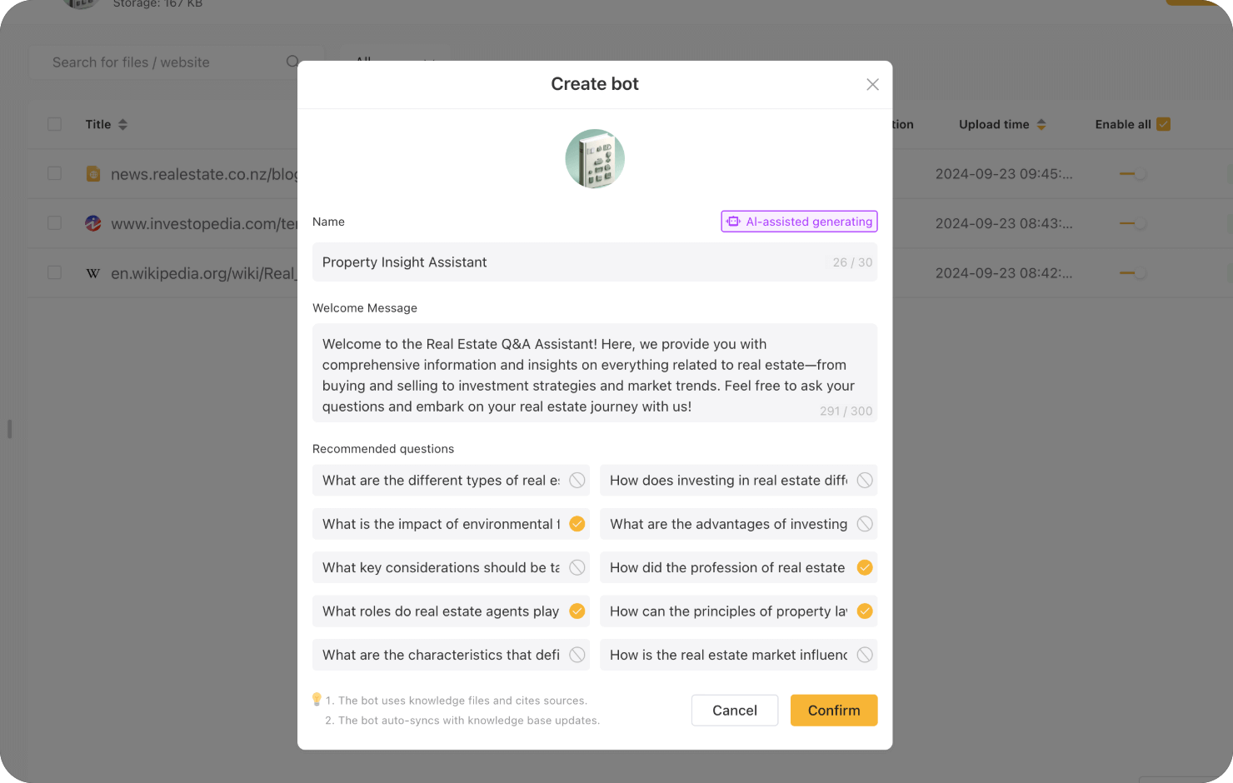
Task: Toggle the Enable all checkbox
Action: pyautogui.click(x=1164, y=124)
